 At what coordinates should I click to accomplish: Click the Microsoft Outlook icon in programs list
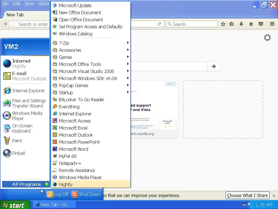tap(55, 135)
